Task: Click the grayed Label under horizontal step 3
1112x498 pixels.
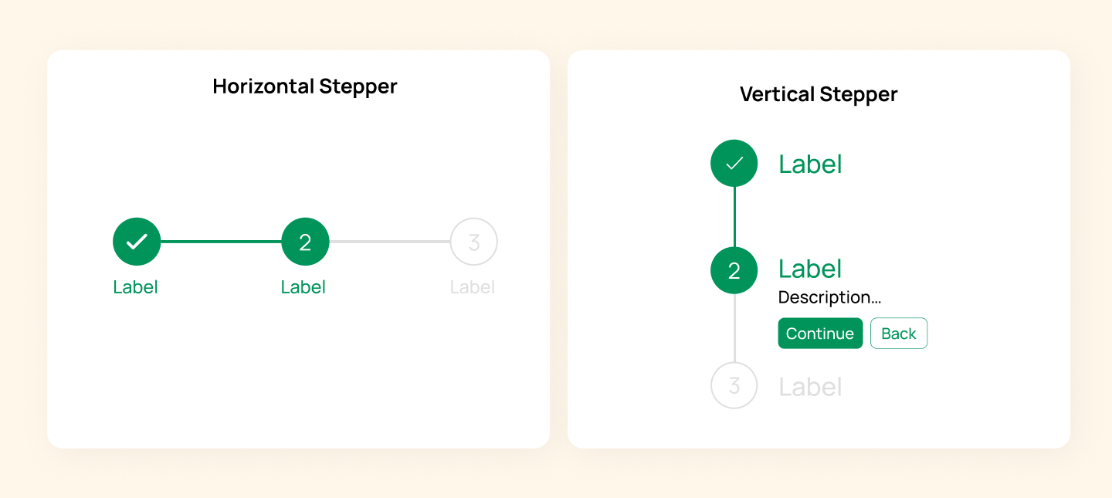Action: pos(473,286)
